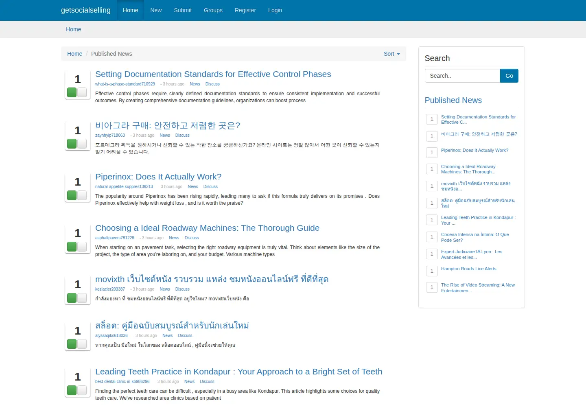
Task: Click the getsocialselling site logo
Action: (86, 10)
